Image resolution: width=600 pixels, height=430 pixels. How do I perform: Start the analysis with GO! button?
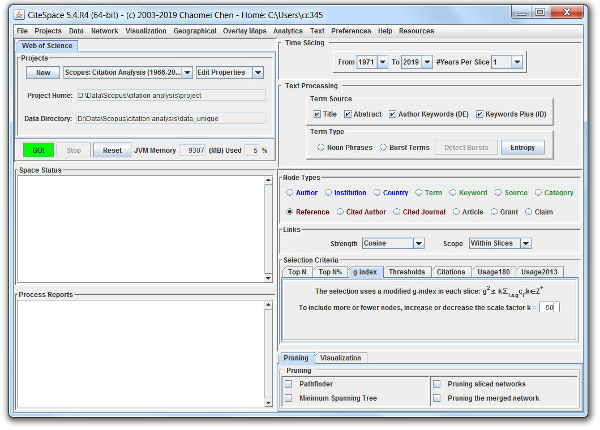[38, 150]
